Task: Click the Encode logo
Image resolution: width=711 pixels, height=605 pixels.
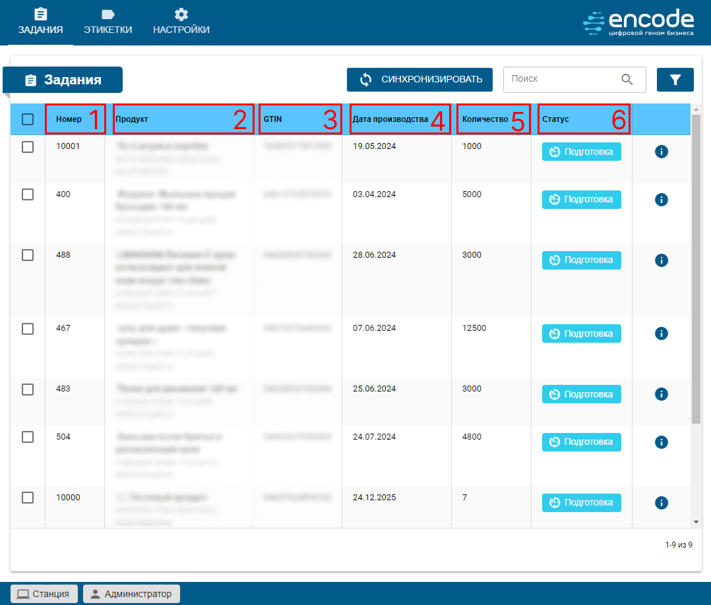Action: point(638,22)
